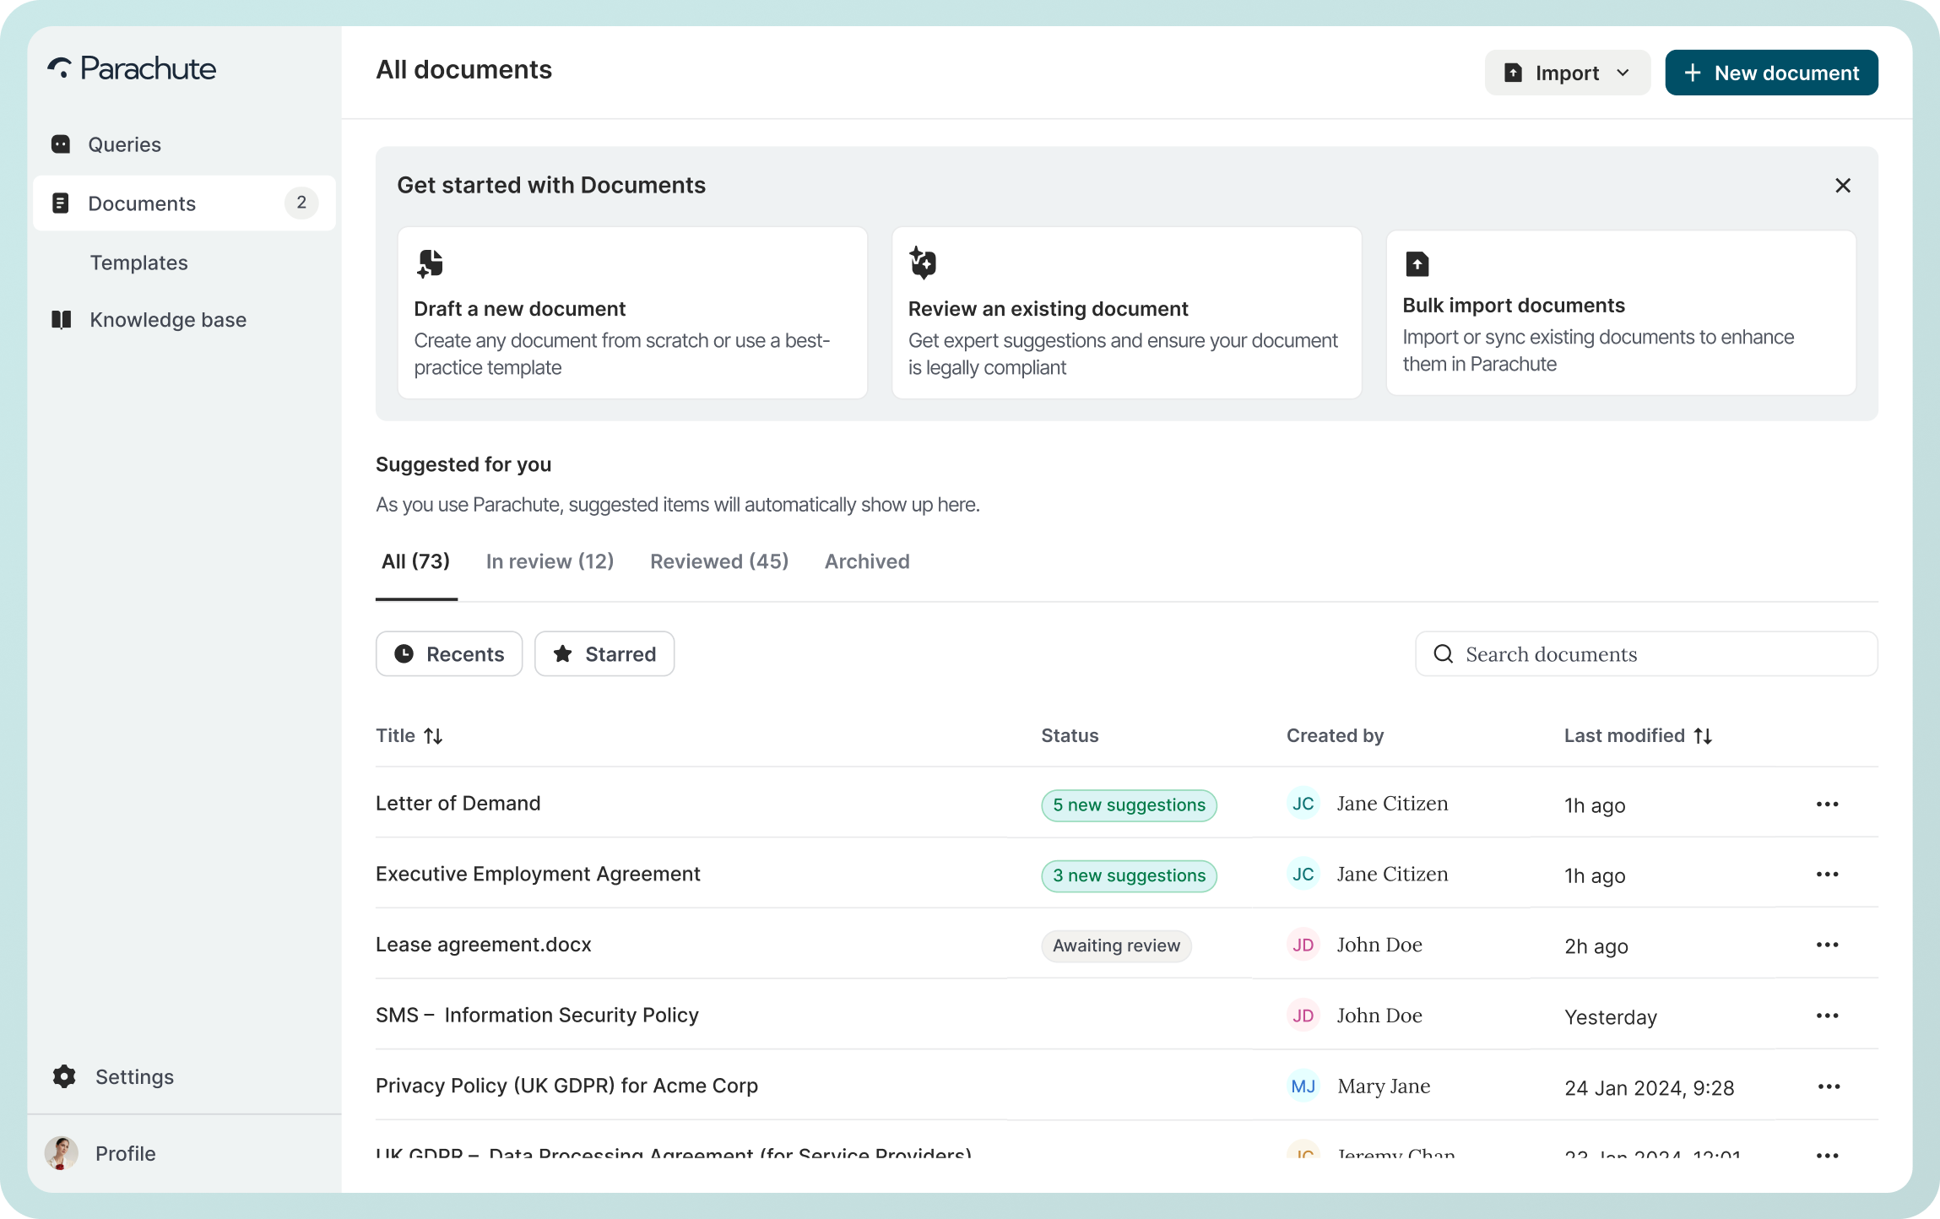Image resolution: width=1940 pixels, height=1219 pixels.
Task: Click the Knowledge base book icon
Action: 61,320
